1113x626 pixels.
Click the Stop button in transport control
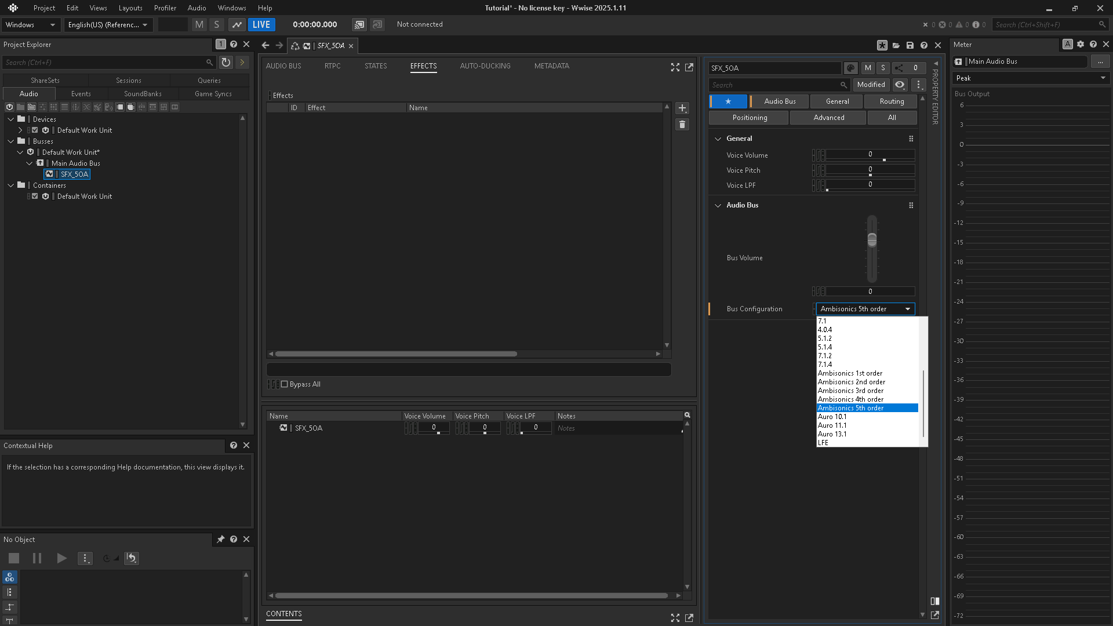(x=14, y=558)
